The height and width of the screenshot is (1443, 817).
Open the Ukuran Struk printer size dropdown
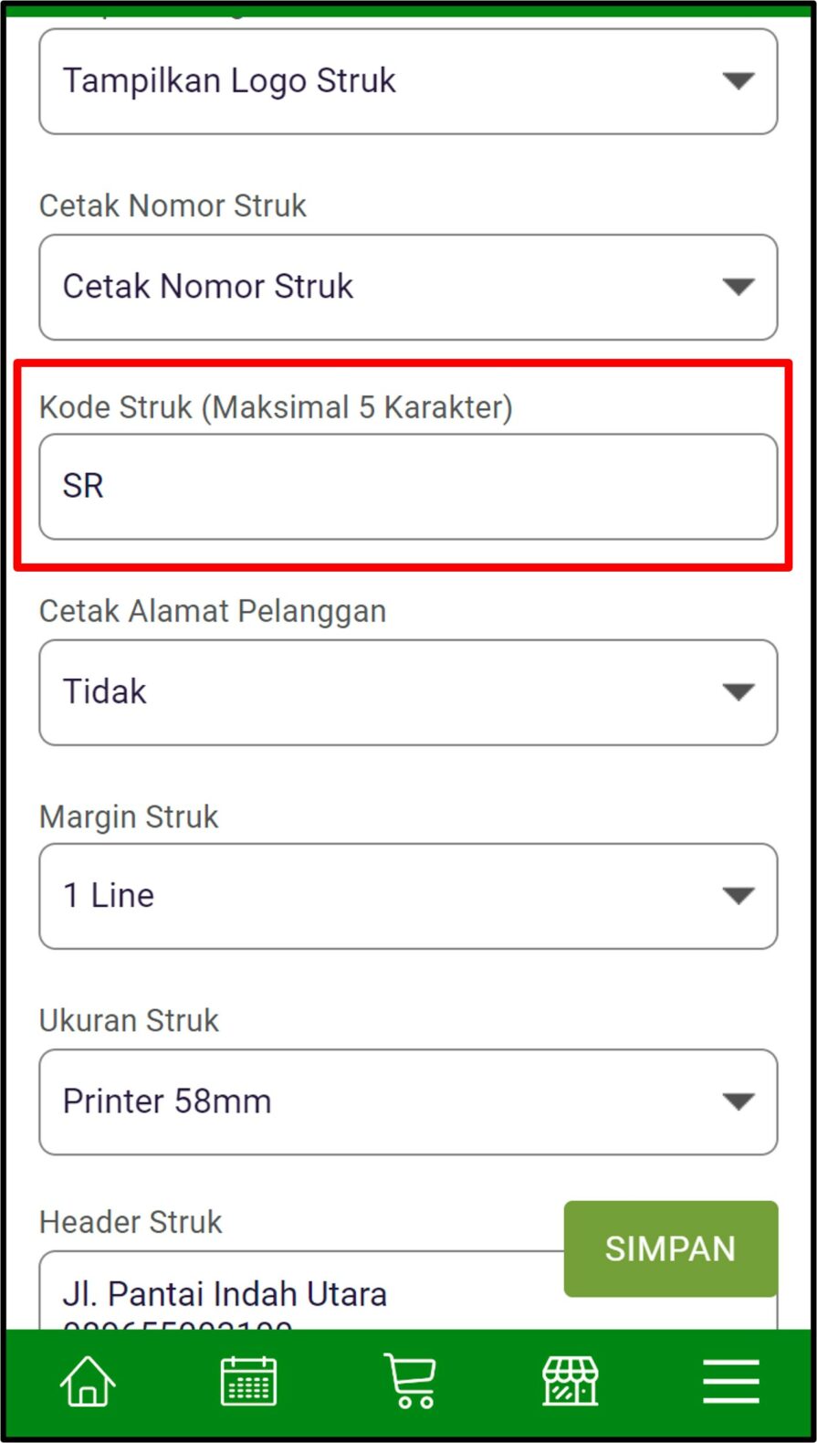pyautogui.click(x=408, y=1101)
